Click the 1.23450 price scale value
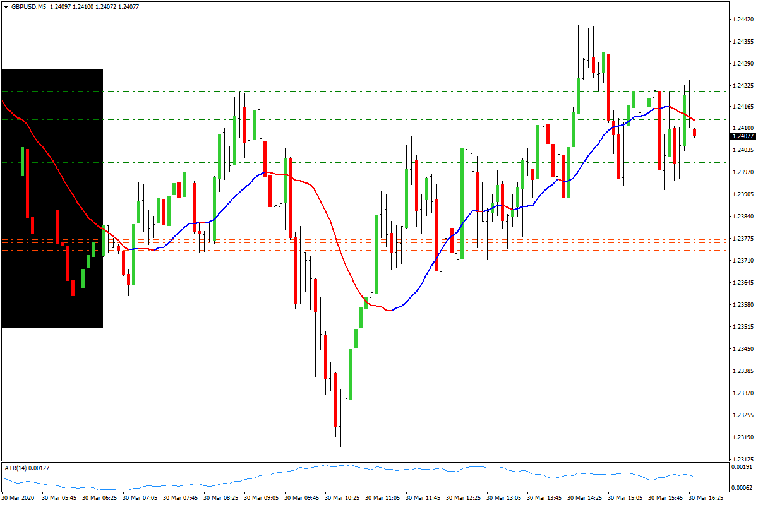758x505 pixels. pos(744,349)
